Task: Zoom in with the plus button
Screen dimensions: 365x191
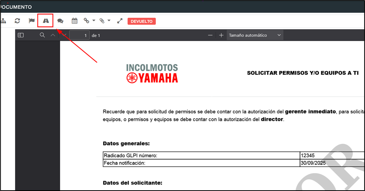Action: tap(221, 35)
